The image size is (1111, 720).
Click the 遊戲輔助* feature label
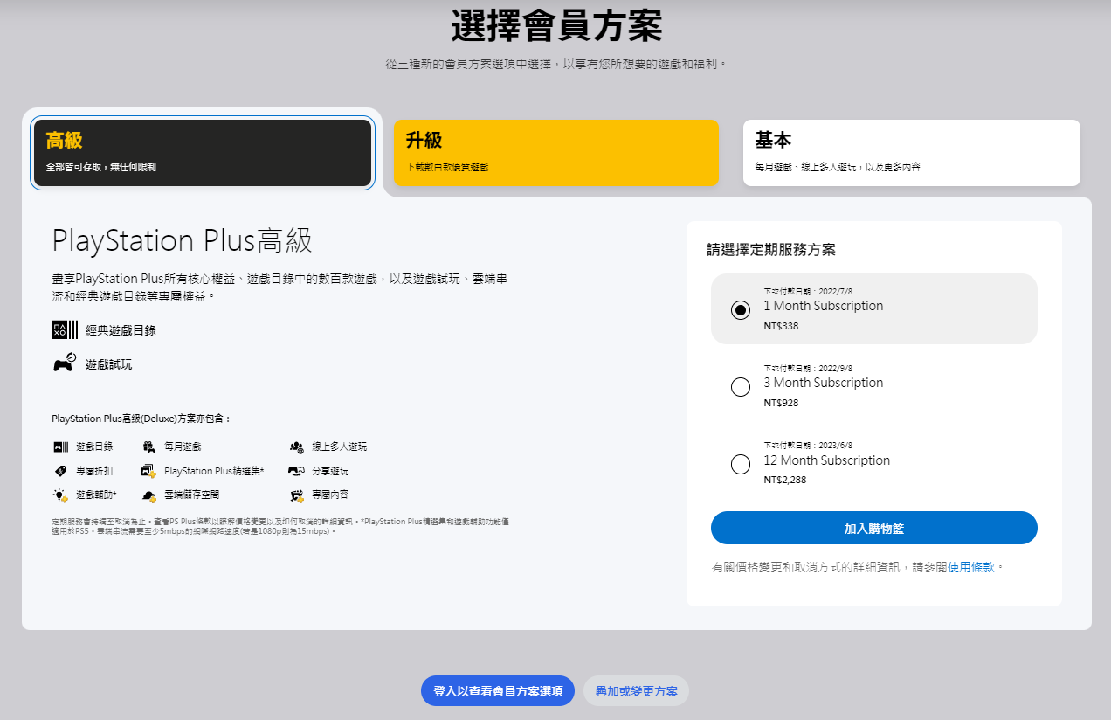pos(96,495)
